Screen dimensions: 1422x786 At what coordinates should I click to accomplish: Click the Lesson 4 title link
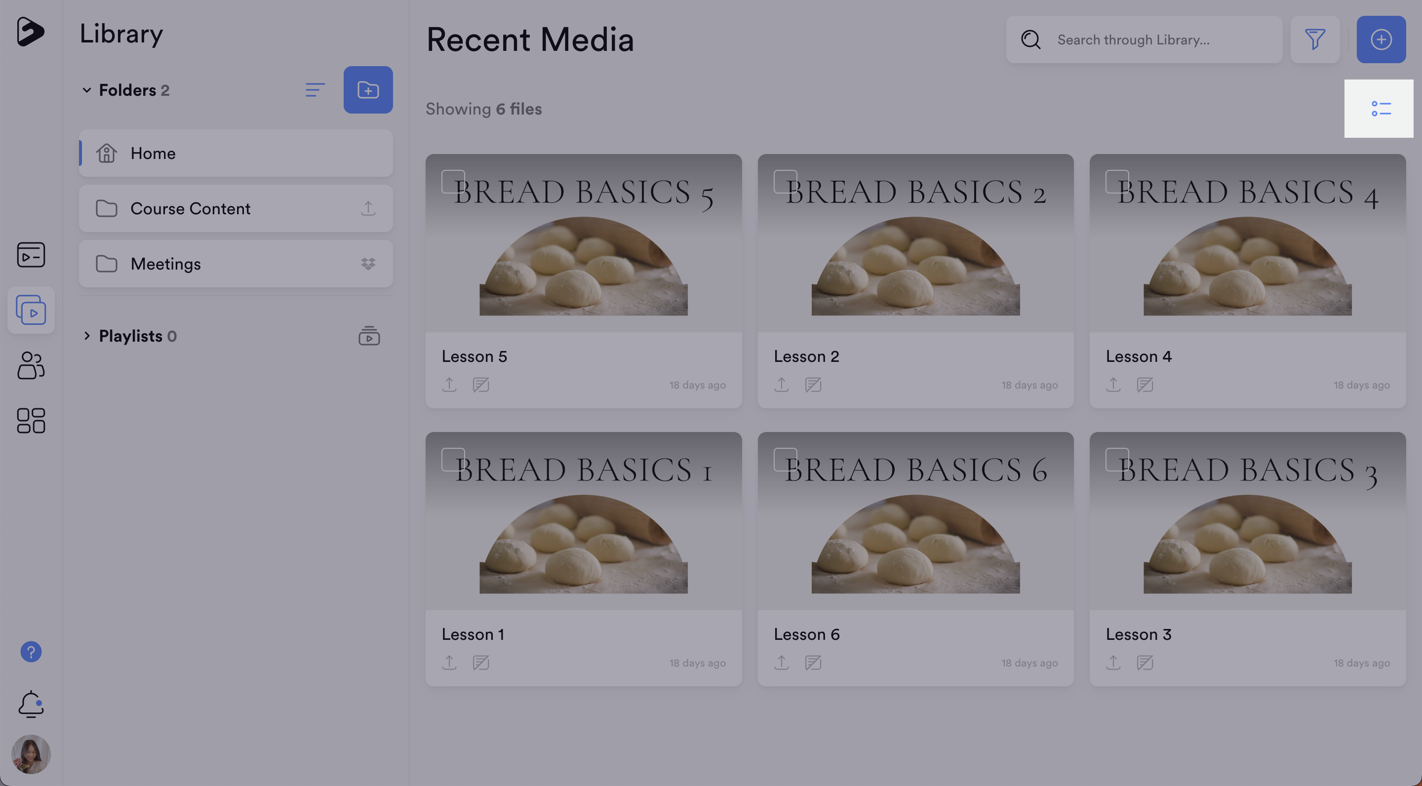click(1138, 356)
